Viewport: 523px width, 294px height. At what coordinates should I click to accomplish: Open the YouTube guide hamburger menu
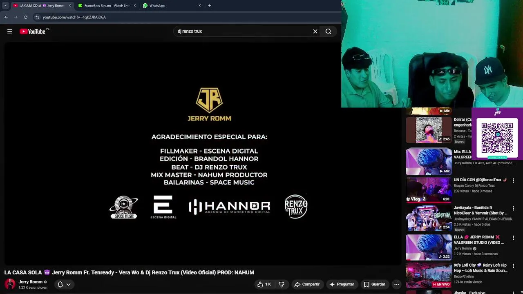coord(10,31)
